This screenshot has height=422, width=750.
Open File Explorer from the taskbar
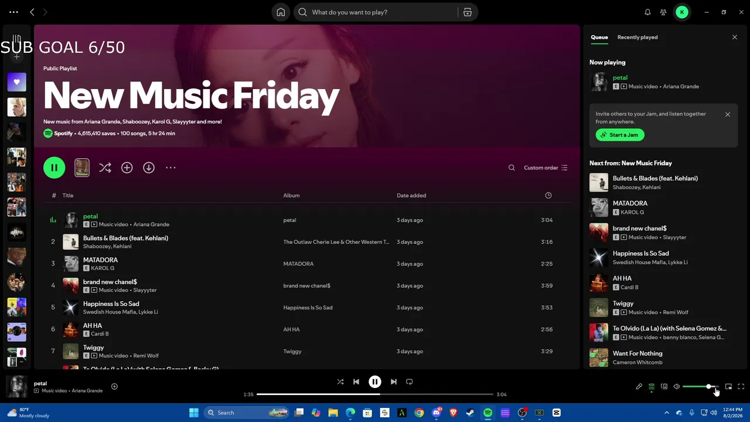click(x=333, y=413)
